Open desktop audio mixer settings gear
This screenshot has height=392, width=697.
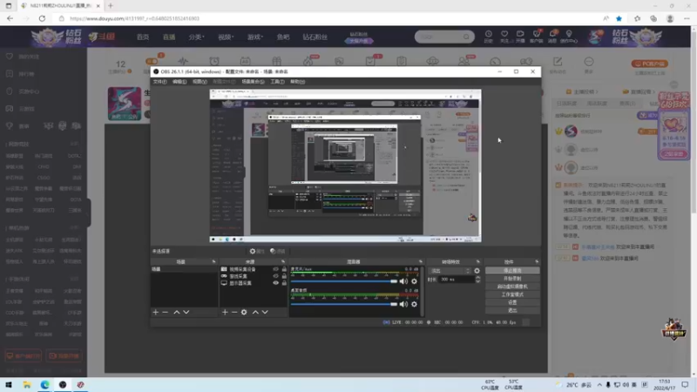[x=415, y=304]
